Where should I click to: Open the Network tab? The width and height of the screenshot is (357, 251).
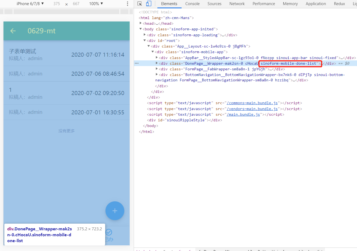click(237, 4)
